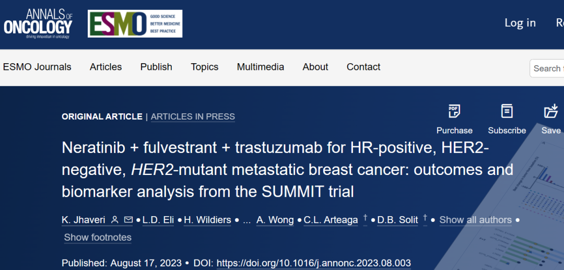Open the Multimedia menu
The height and width of the screenshot is (270, 564).
tap(261, 67)
